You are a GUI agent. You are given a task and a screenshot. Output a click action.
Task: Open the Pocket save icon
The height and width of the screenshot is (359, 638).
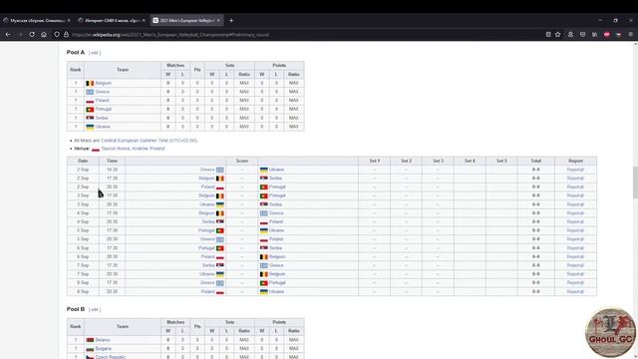point(582,35)
